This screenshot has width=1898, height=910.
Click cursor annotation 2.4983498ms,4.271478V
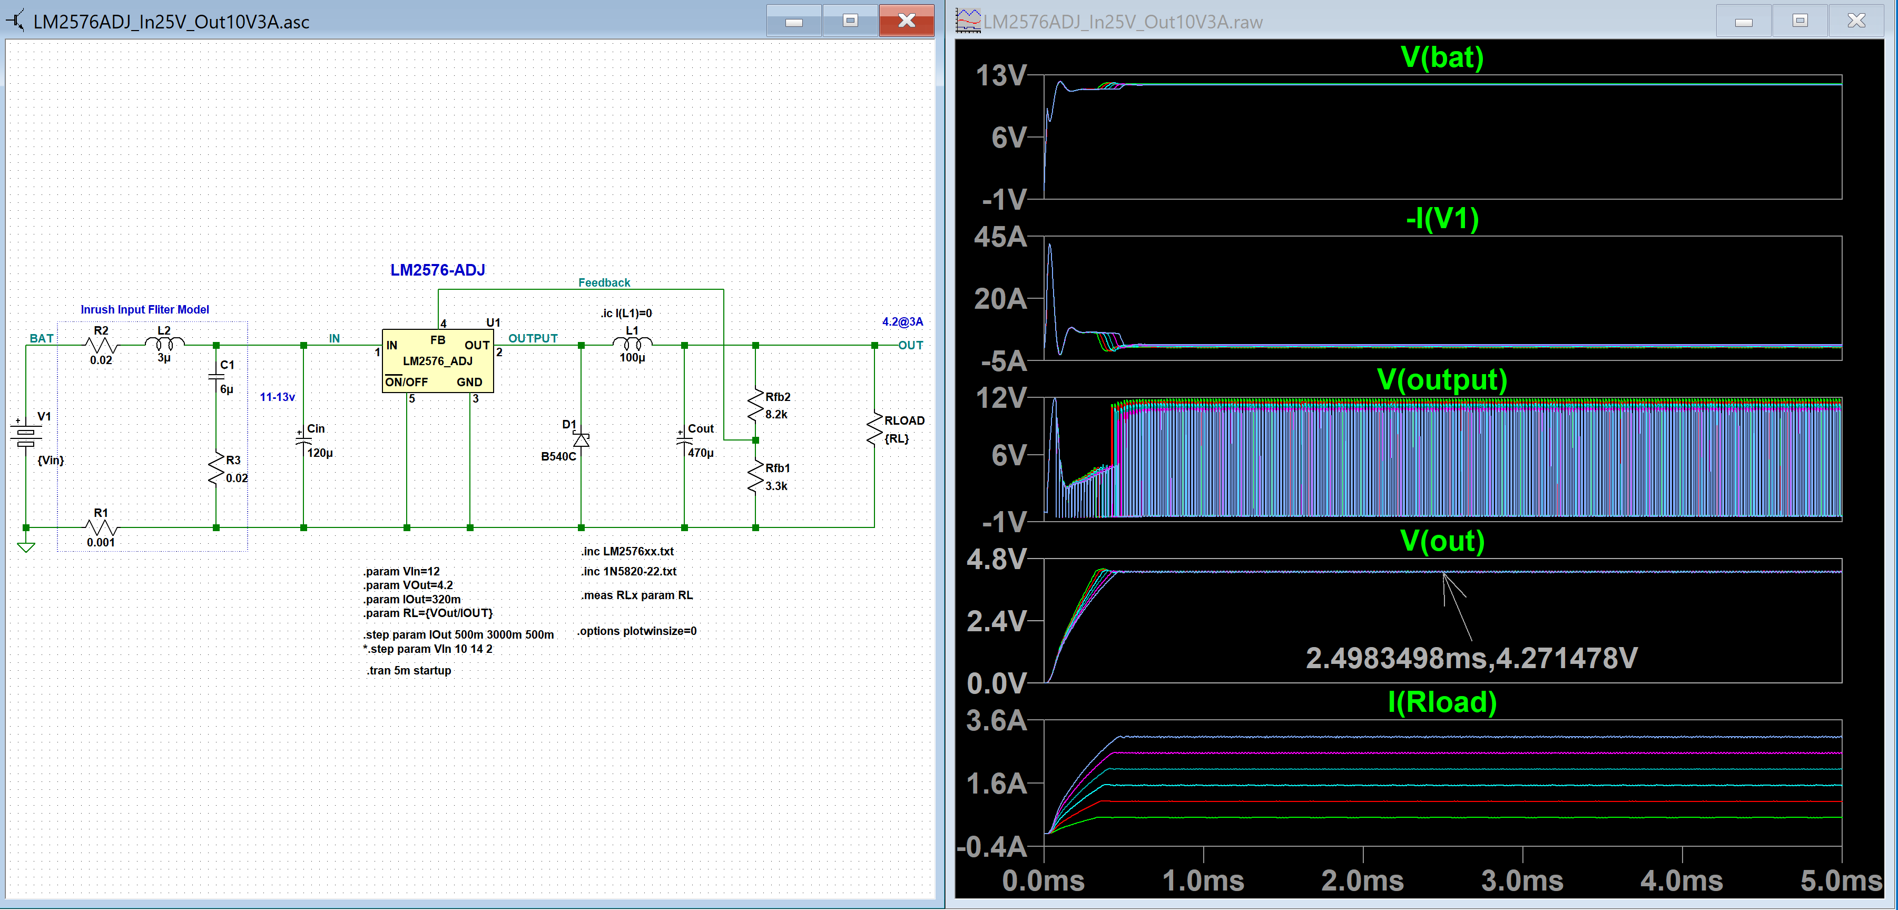coord(1471,658)
